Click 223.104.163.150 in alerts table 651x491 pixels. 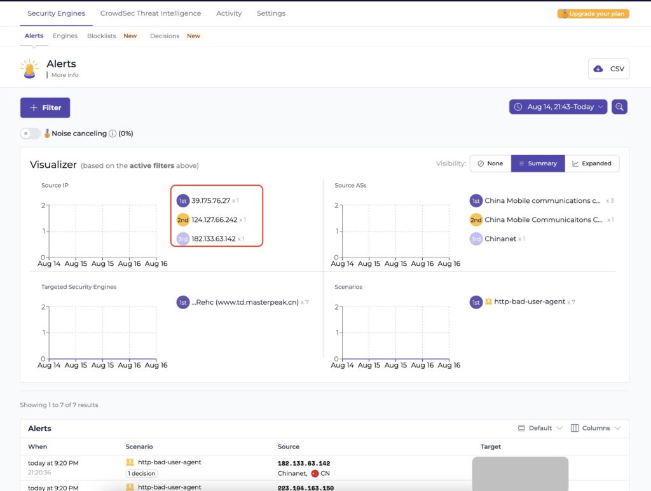click(x=306, y=488)
